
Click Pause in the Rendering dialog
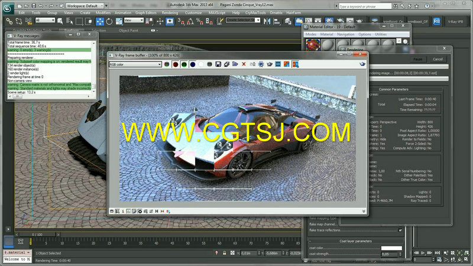pyautogui.click(x=418, y=59)
